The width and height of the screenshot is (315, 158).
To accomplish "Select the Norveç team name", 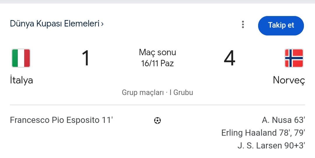I will pyautogui.click(x=289, y=80).
